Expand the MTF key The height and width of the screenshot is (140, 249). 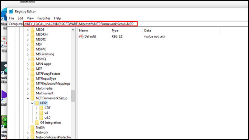[x=28, y=69]
